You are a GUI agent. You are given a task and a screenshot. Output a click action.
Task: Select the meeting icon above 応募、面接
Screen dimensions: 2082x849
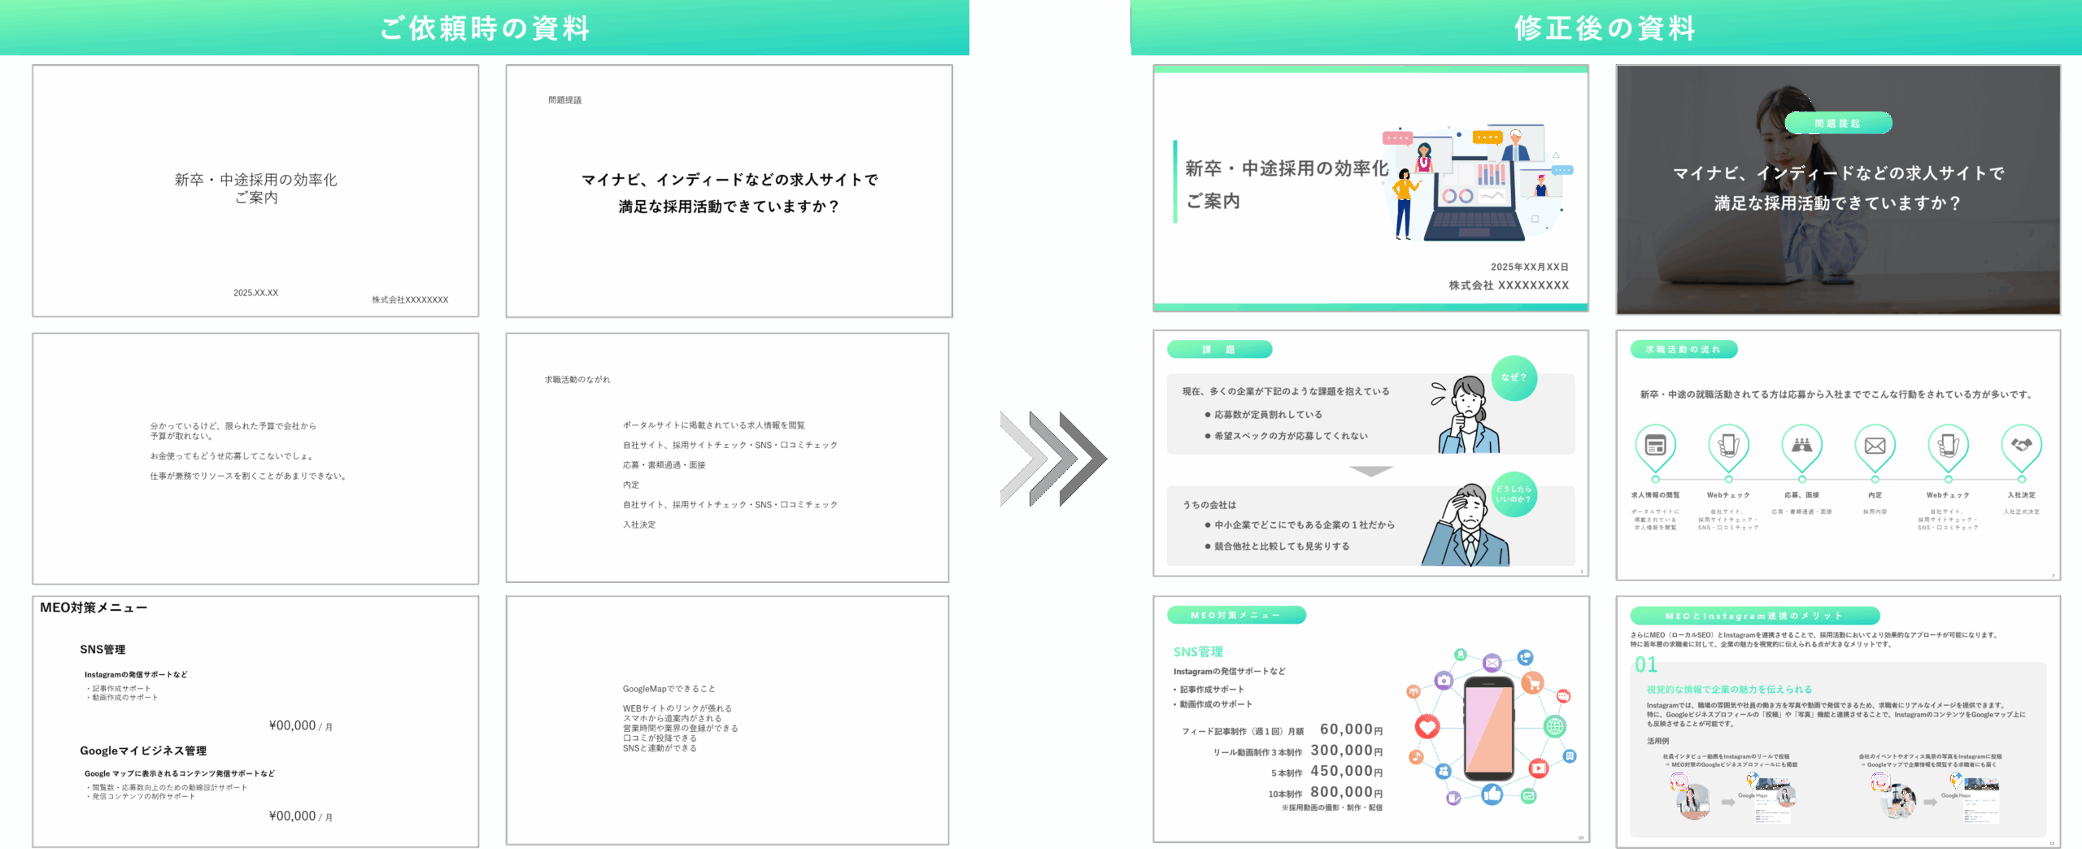click(1801, 445)
